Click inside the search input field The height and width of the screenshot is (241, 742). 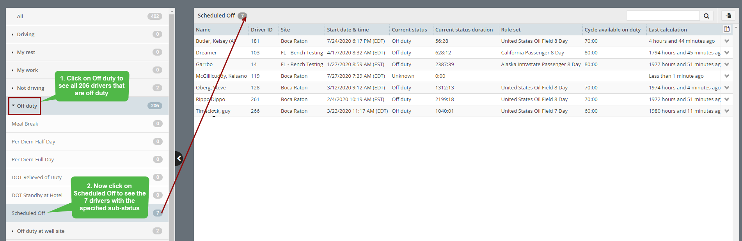(x=663, y=16)
